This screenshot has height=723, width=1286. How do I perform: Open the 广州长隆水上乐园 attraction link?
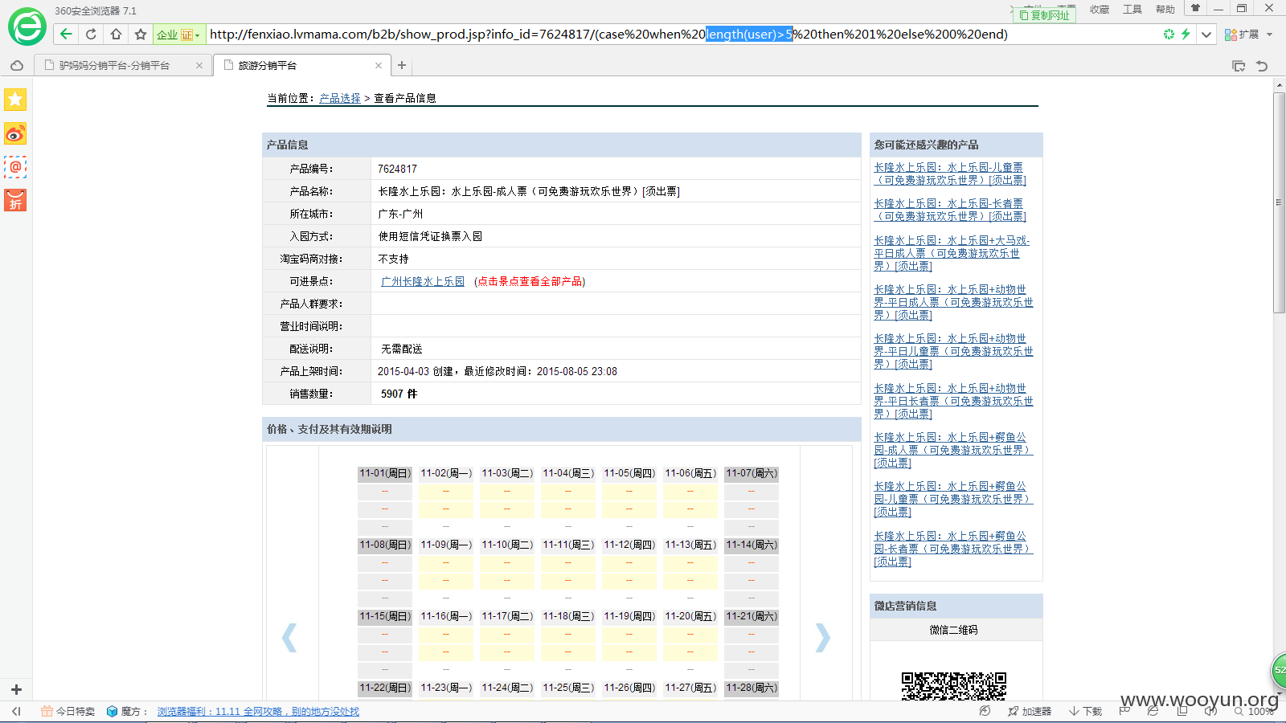(423, 281)
